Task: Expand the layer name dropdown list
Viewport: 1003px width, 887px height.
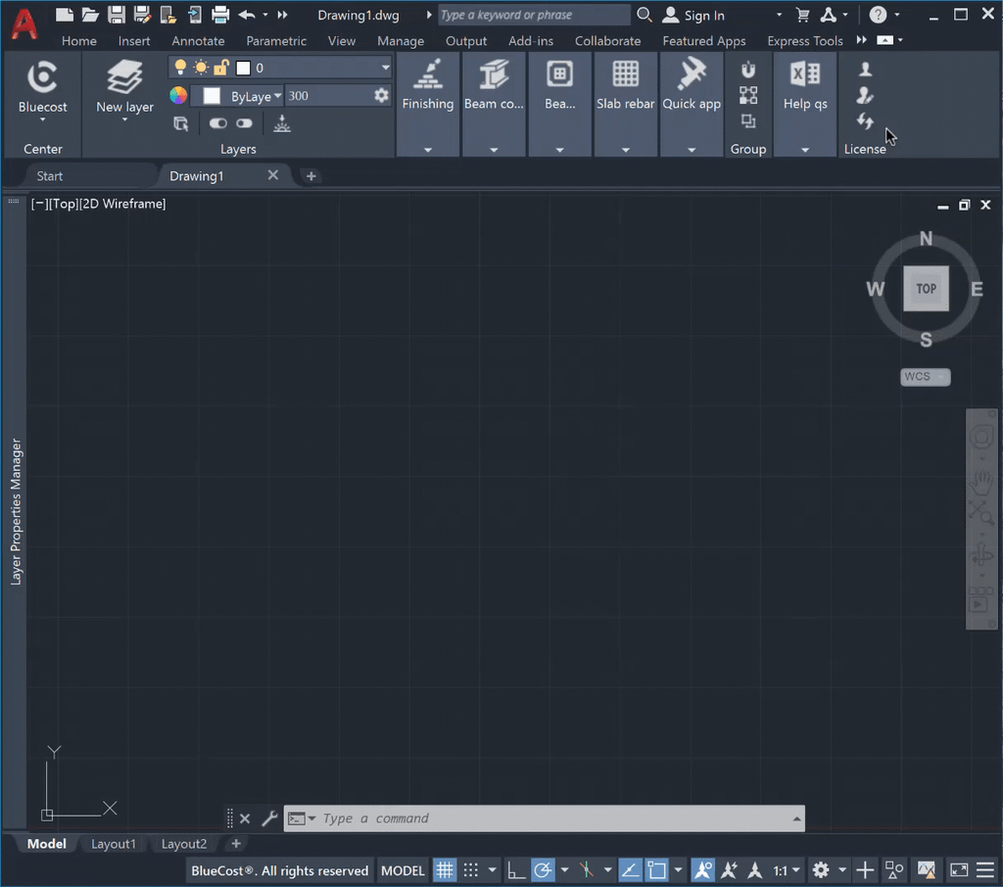Action: point(385,68)
